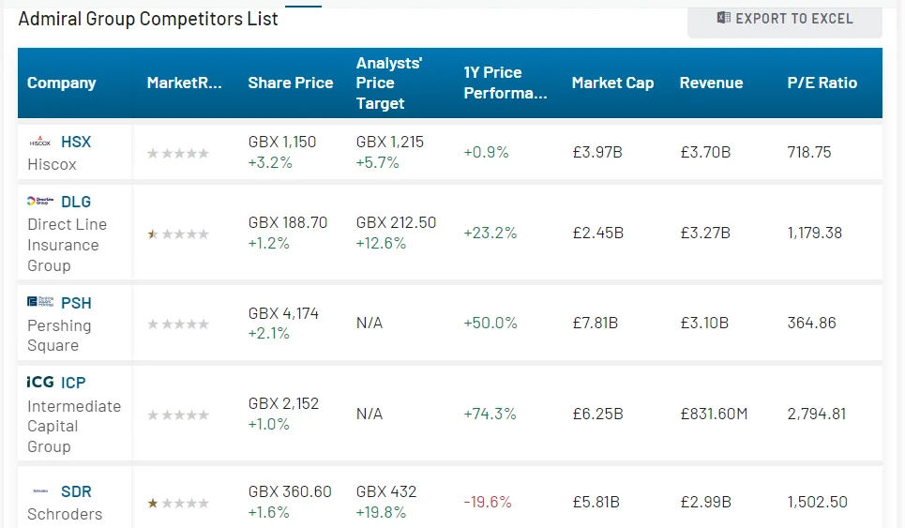
Task: Click the Hiscox company logo icon
Action: [39, 143]
